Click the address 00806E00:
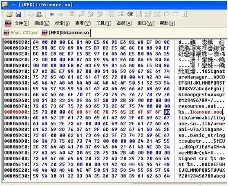This screenshot has height=186, width=228. [x=17, y=159]
